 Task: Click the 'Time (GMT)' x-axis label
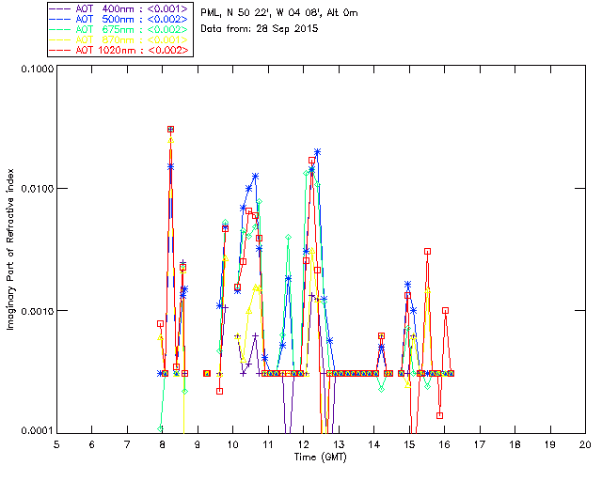coord(321,457)
